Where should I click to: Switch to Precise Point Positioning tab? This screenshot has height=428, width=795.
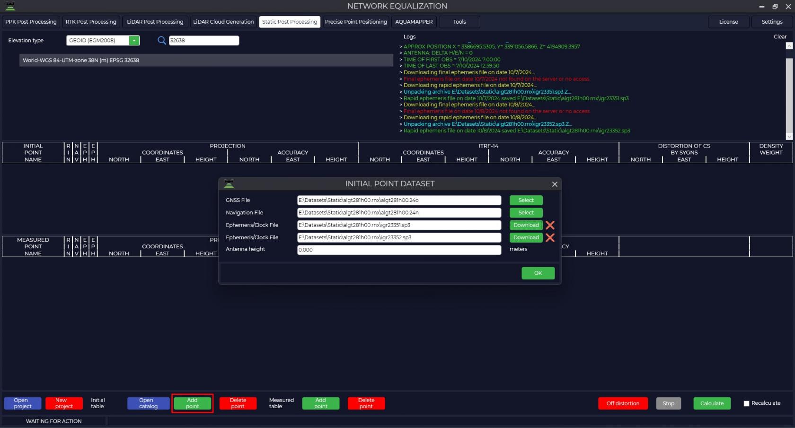pyautogui.click(x=356, y=22)
